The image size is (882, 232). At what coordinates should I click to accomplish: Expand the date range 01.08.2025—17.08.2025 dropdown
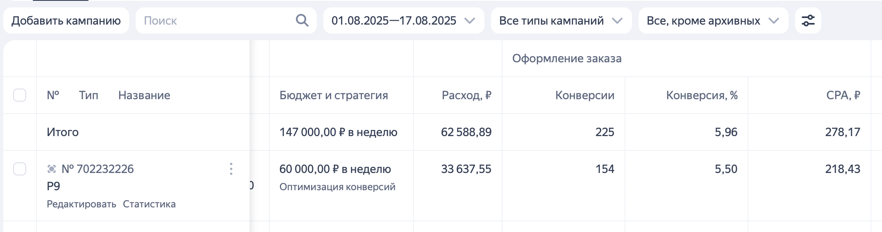tap(404, 20)
